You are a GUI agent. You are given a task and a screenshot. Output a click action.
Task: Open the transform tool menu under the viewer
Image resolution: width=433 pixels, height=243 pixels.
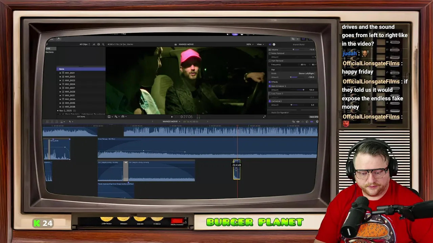pyautogui.click(x=110, y=116)
